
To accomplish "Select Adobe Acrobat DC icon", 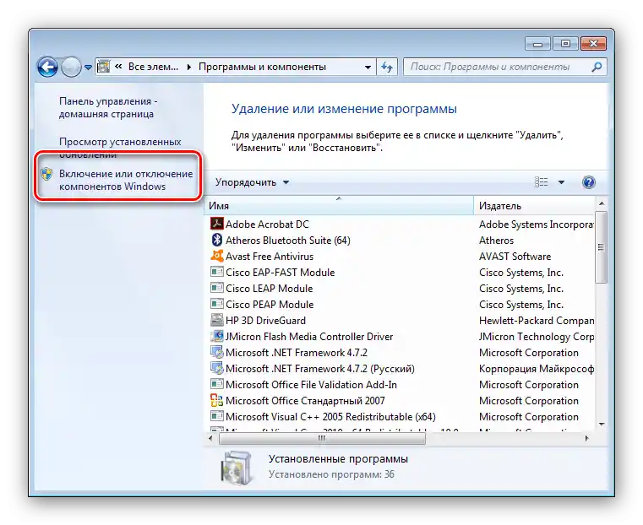I will click(216, 224).
